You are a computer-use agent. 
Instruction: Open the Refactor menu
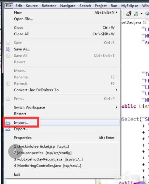(49, 6)
